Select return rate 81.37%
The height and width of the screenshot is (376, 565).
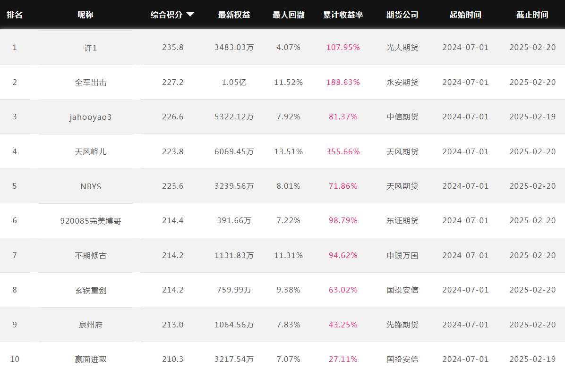[x=343, y=117]
